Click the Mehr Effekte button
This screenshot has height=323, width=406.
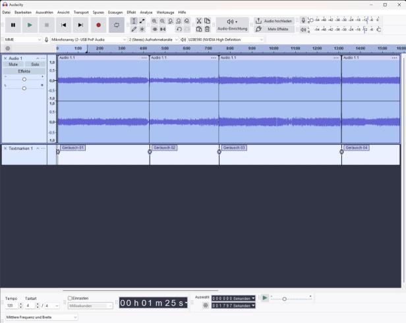coord(274,29)
